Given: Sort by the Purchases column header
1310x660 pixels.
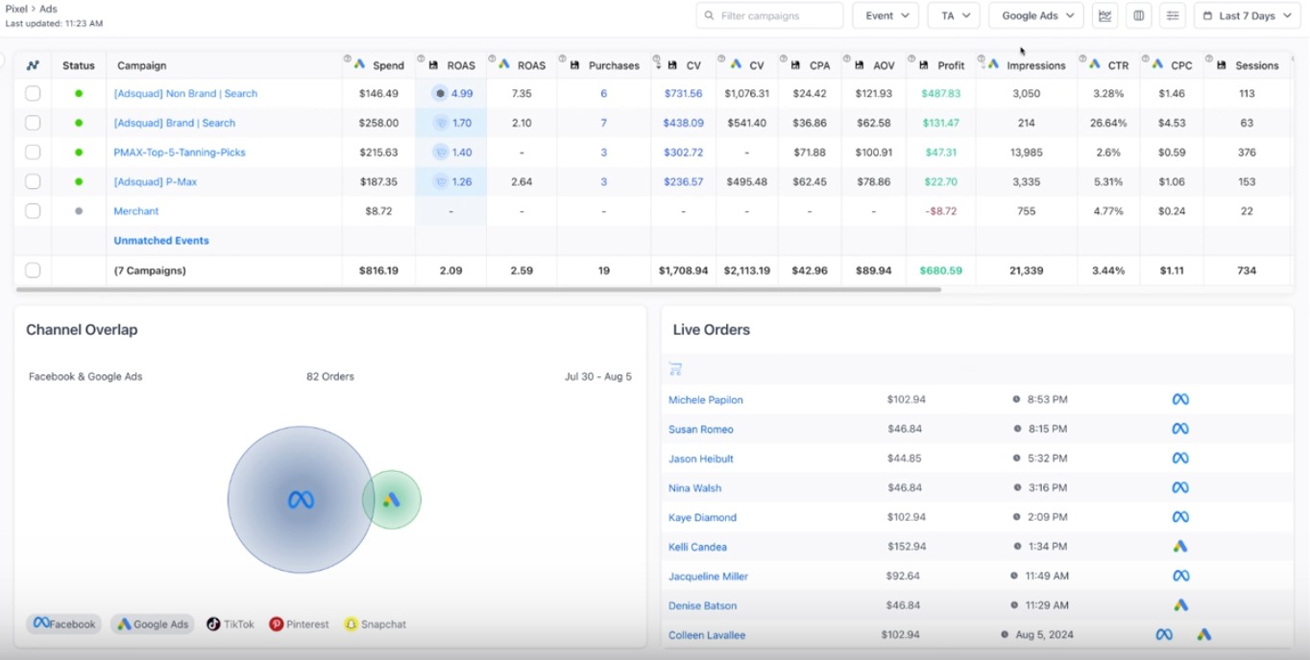Looking at the screenshot, I should pyautogui.click(x=614, y=65).
